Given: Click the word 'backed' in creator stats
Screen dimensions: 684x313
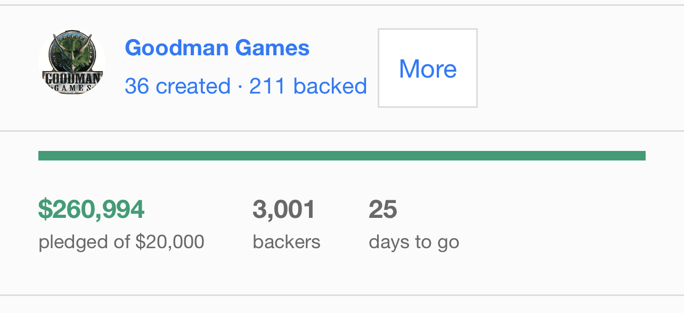Looking at the screenshot, I should (x=330, y=86).
